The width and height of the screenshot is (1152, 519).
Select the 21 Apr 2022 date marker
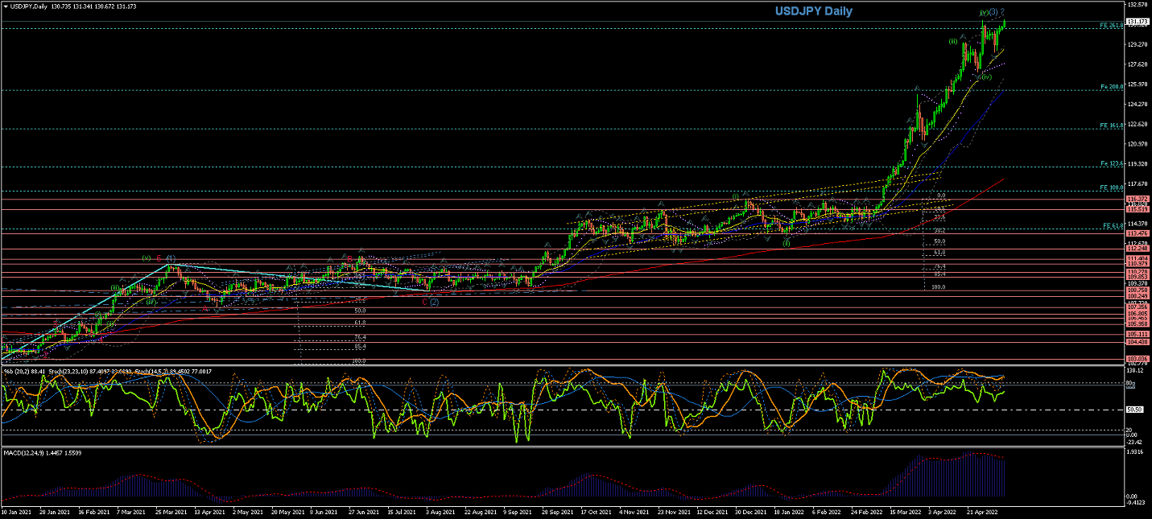pyautogui.click(x=981, y=512)
